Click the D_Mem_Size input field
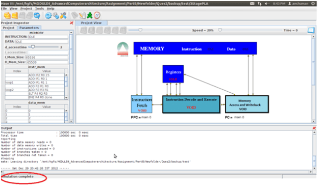 pyautogui.click(x=47, y=62)
